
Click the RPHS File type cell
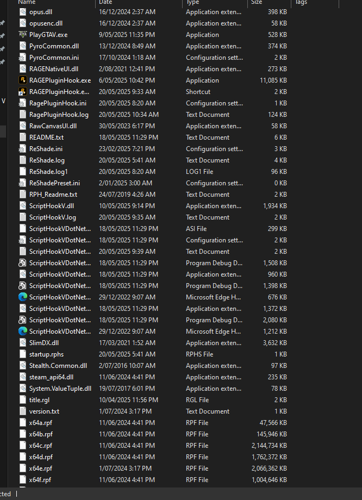point(199,354)
